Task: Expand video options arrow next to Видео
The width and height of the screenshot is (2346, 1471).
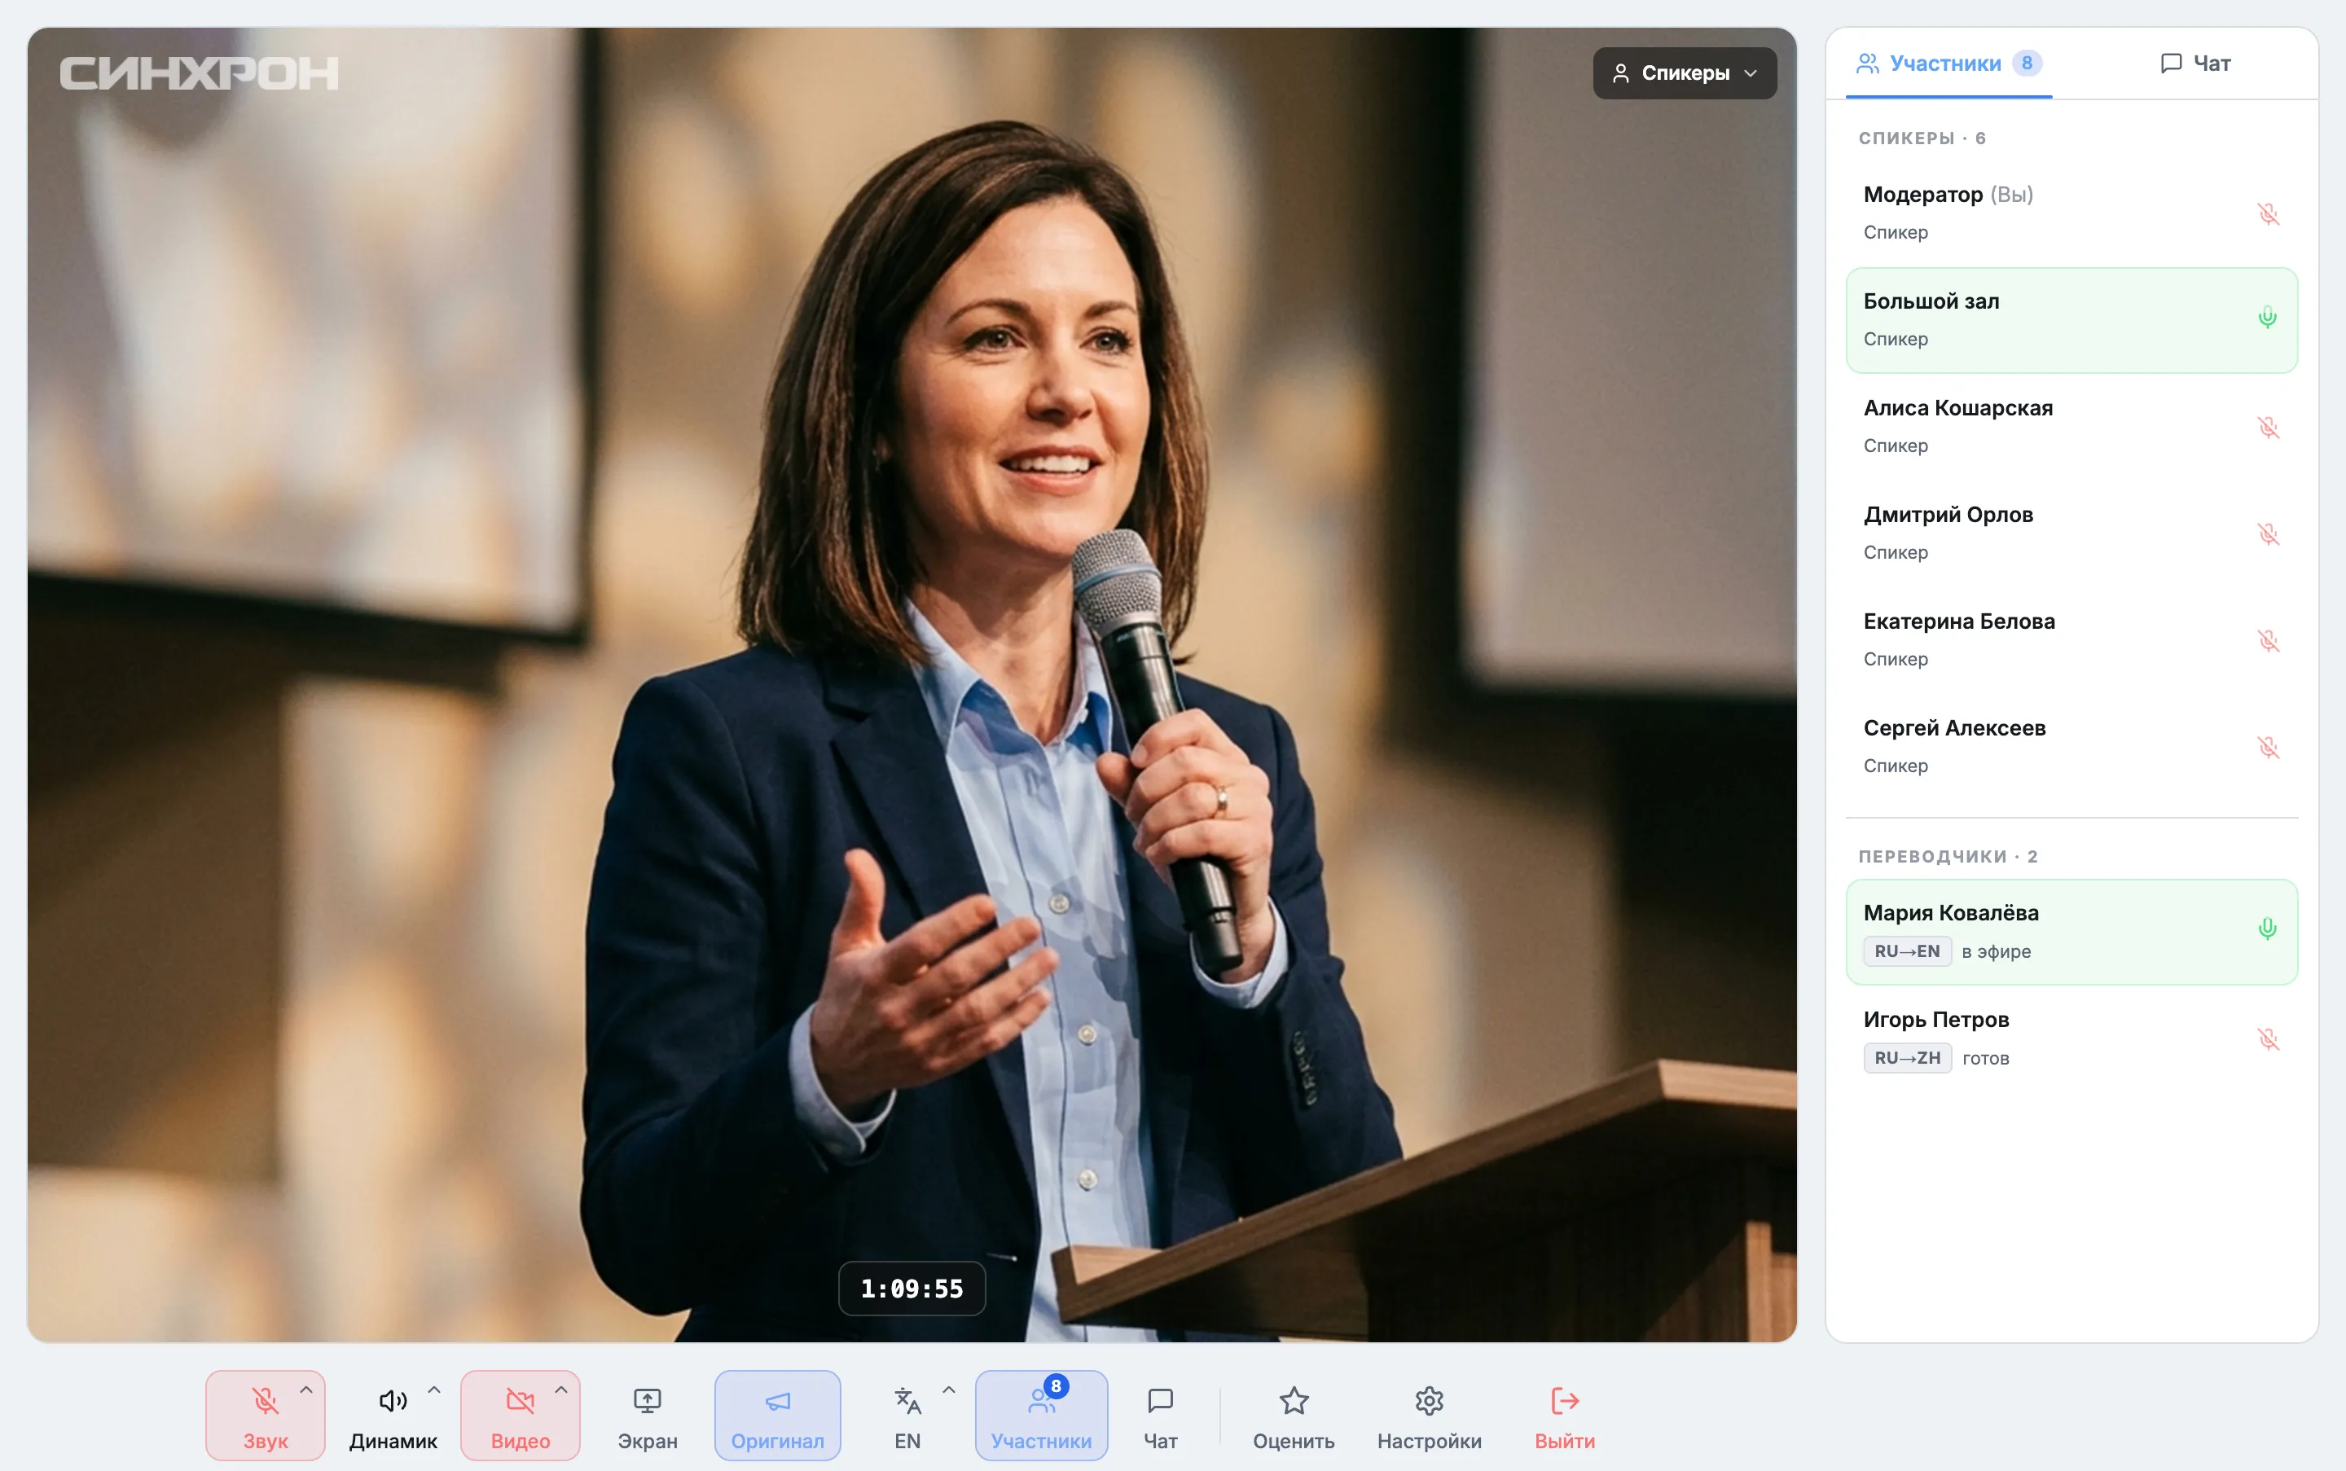Action: click(561, 1390)
